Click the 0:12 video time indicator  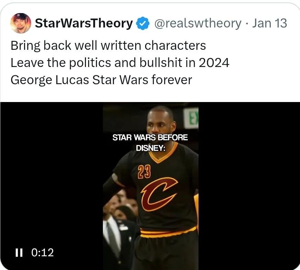pyautogui.click(x=42, y=252)
